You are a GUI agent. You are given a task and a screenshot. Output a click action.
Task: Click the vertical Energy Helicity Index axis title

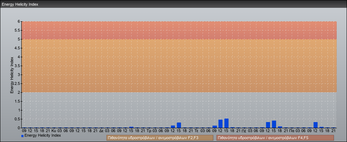tap(12, 75)
